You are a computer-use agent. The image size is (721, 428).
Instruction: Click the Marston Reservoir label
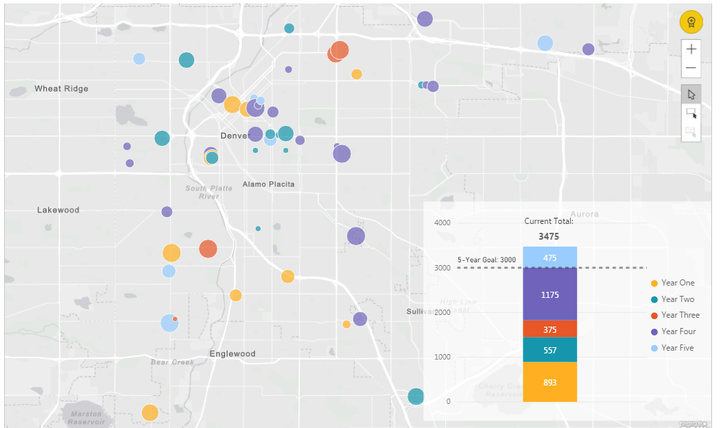click(86, 418)
